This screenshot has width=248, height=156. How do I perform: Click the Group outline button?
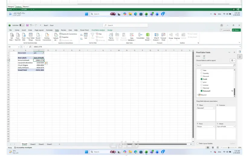(171, 36)
